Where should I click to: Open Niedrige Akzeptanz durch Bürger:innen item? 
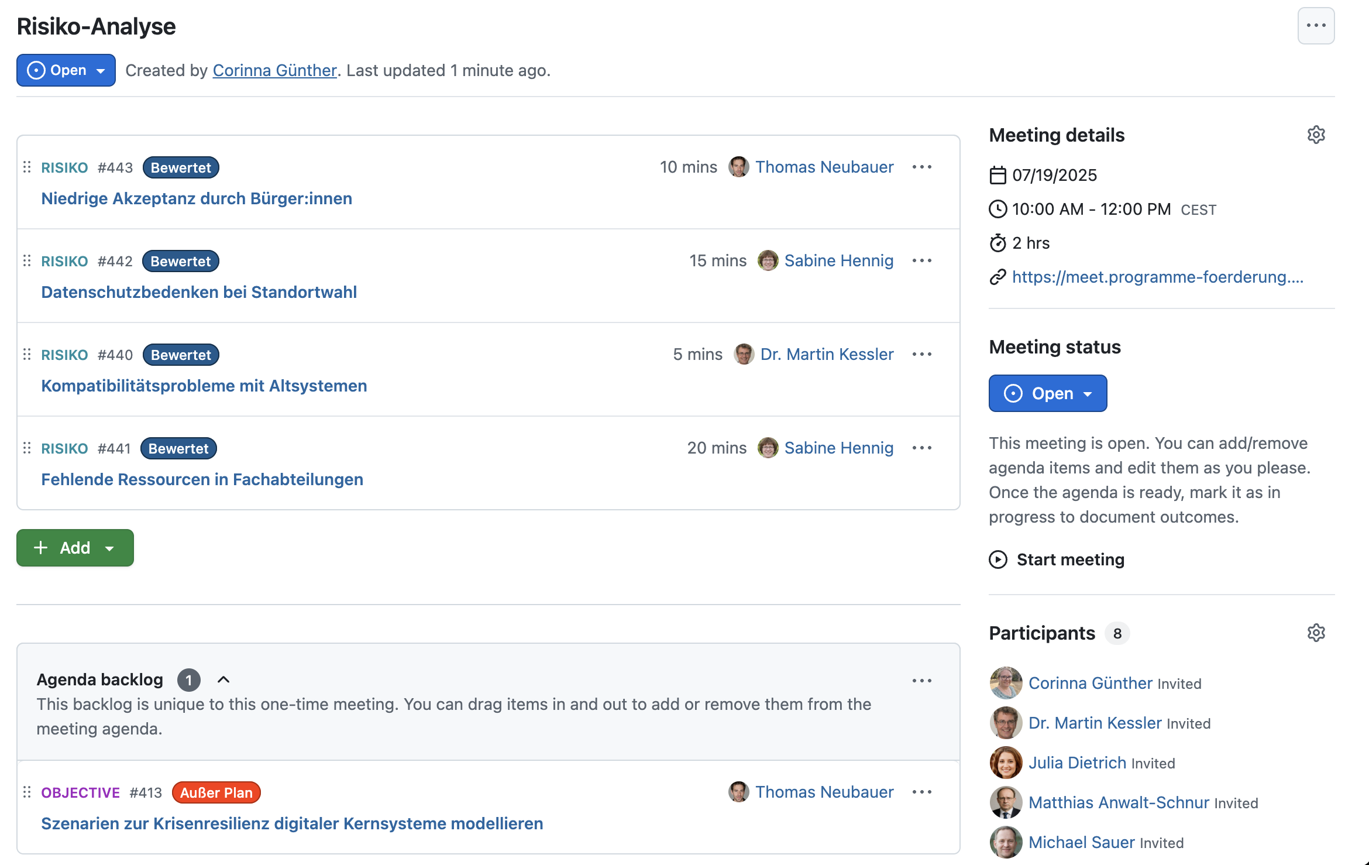(197, 199)
